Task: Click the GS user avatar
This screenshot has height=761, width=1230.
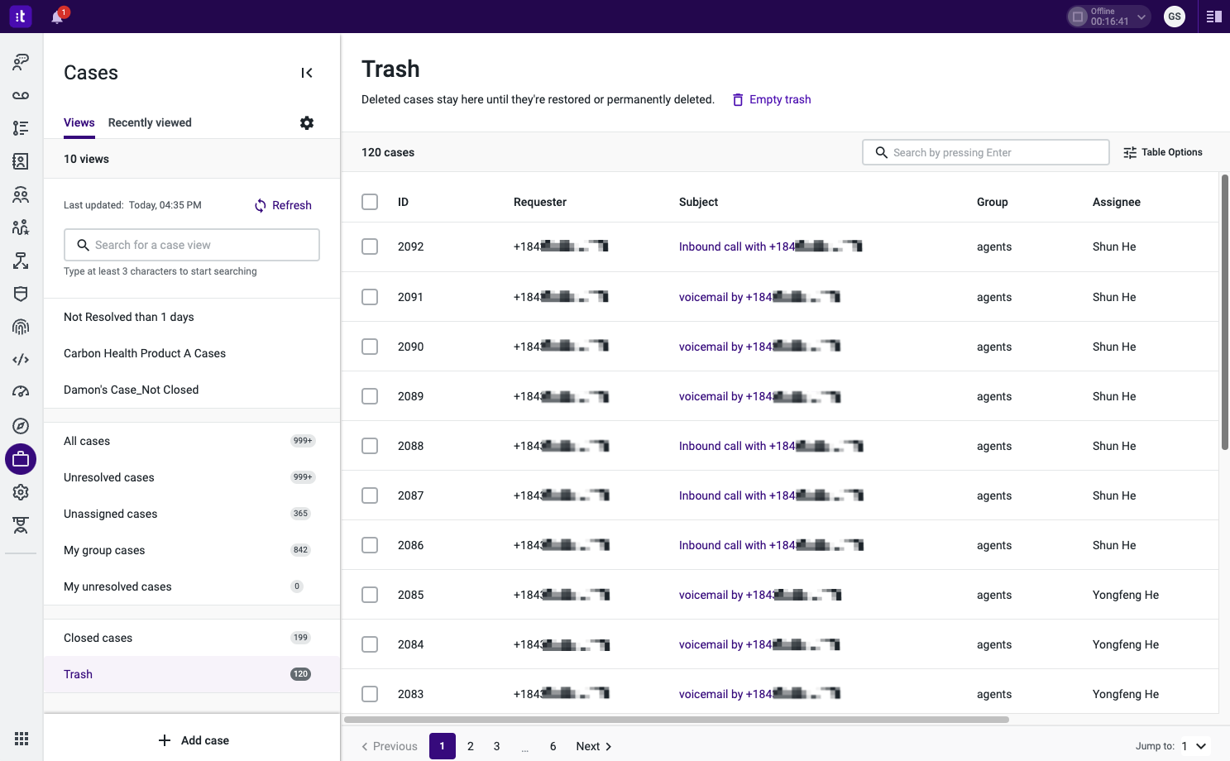Action: (x=1175, y=17)
